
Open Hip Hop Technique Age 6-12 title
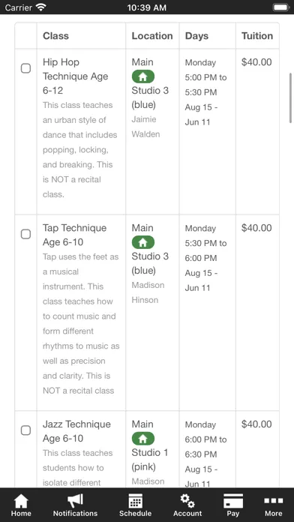point(76,76)
